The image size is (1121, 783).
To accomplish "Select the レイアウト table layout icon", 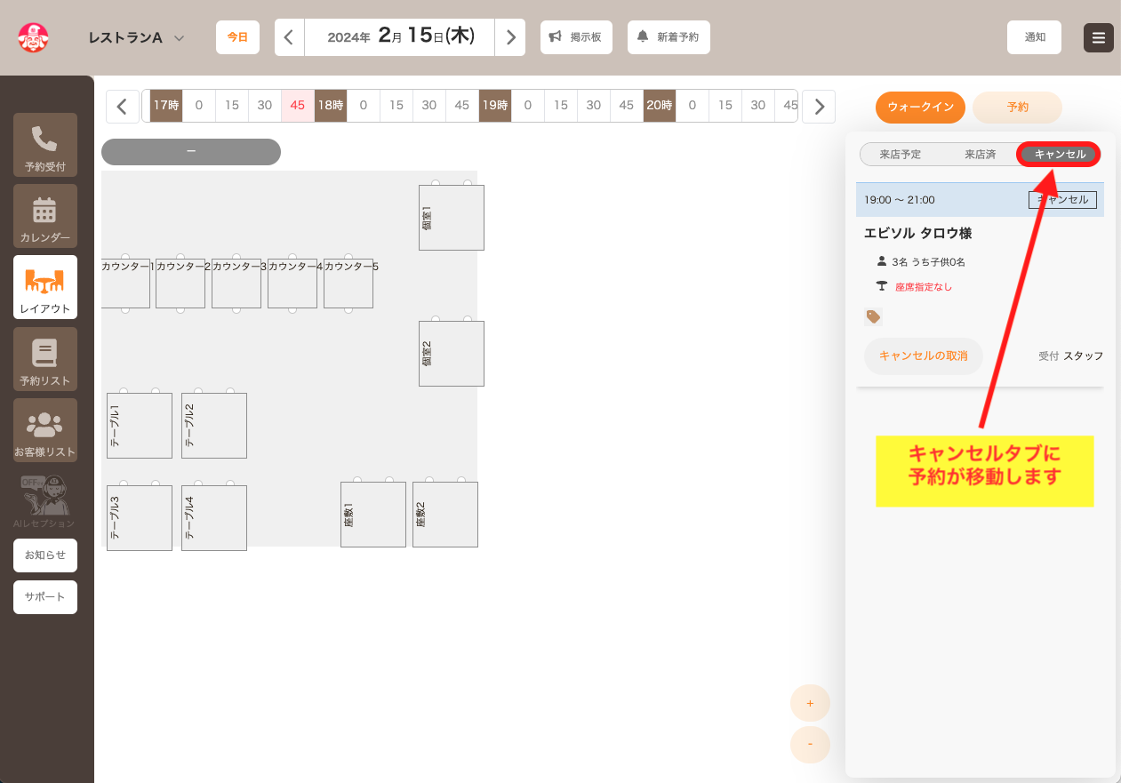I will 44,287.
